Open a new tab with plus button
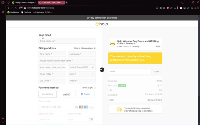This screenshot has height=125, width=200. click(67, 2)
